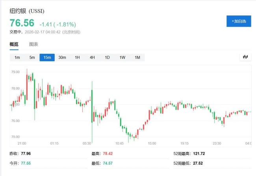
Task: Select the 15m interval
Action: click(47, 57)
